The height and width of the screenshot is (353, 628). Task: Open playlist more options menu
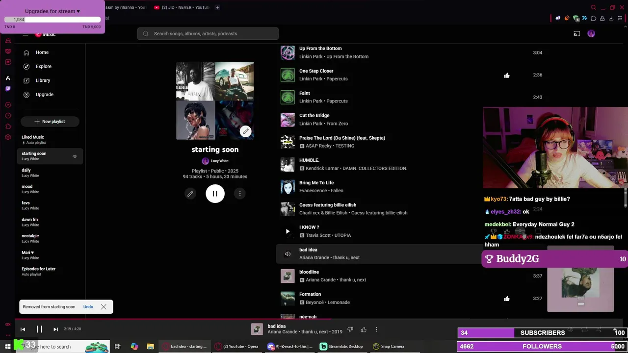click(240, 194)
